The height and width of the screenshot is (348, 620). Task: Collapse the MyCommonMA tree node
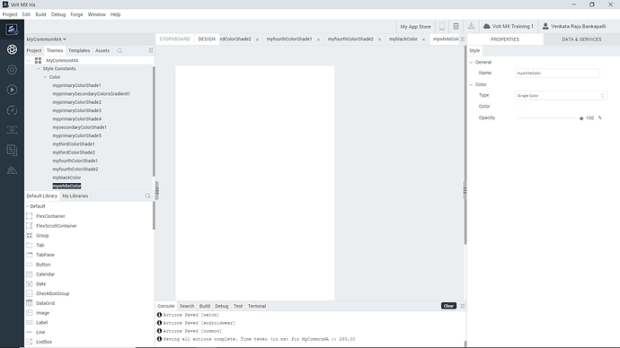coord(29,61)
